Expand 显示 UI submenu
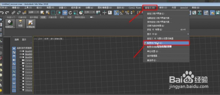This screenshot has width=220, height=95. pos(166,34)
